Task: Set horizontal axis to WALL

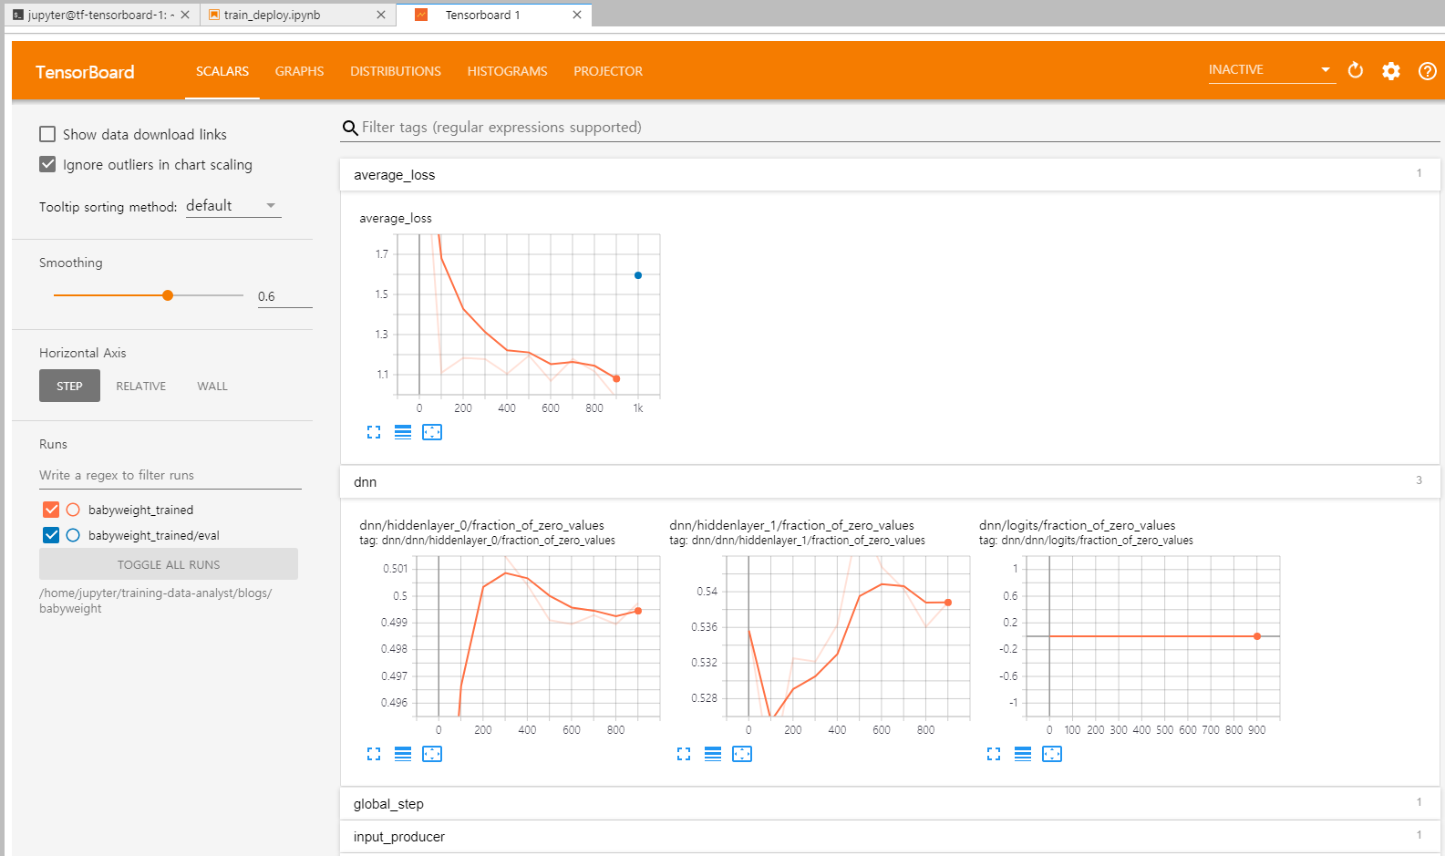Action: pyautogui.click(x=212, y=386)
